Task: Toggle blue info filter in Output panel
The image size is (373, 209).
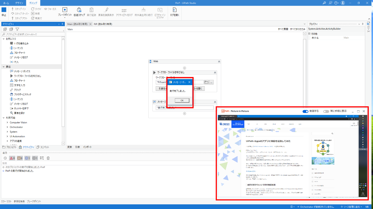Action: (27, 158)
